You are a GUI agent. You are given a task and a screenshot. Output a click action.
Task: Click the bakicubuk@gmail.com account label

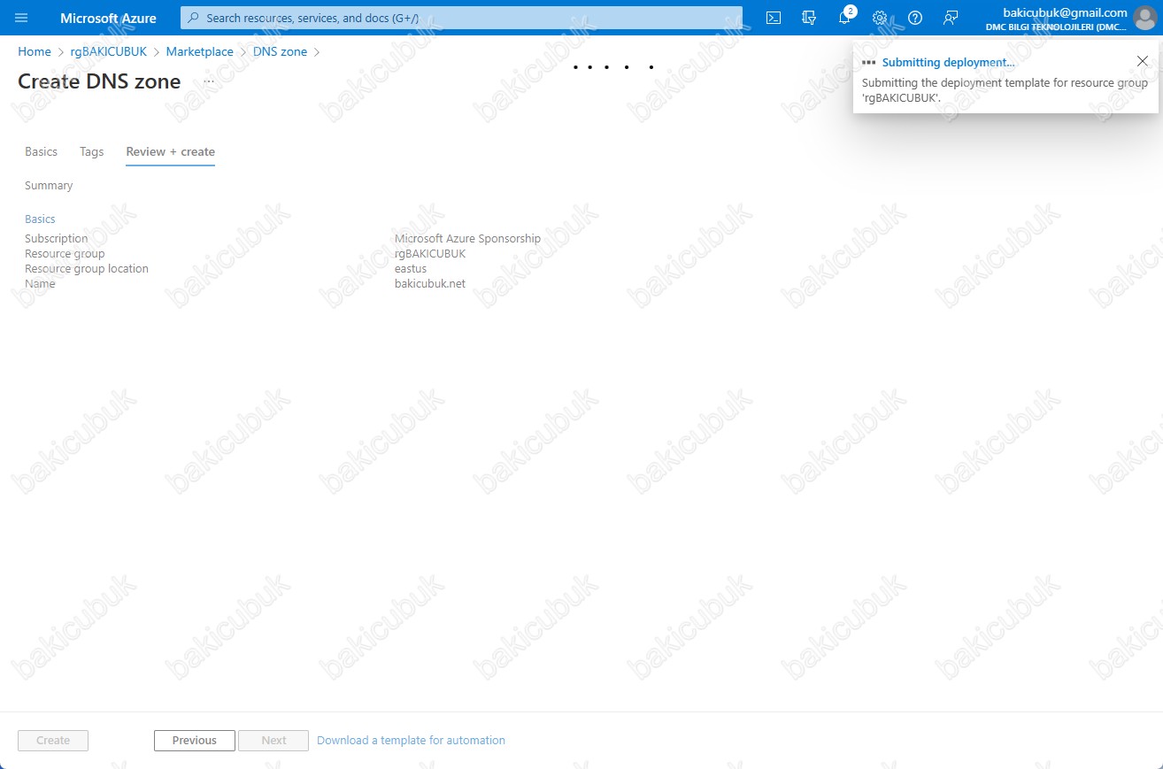(1065, 12)
